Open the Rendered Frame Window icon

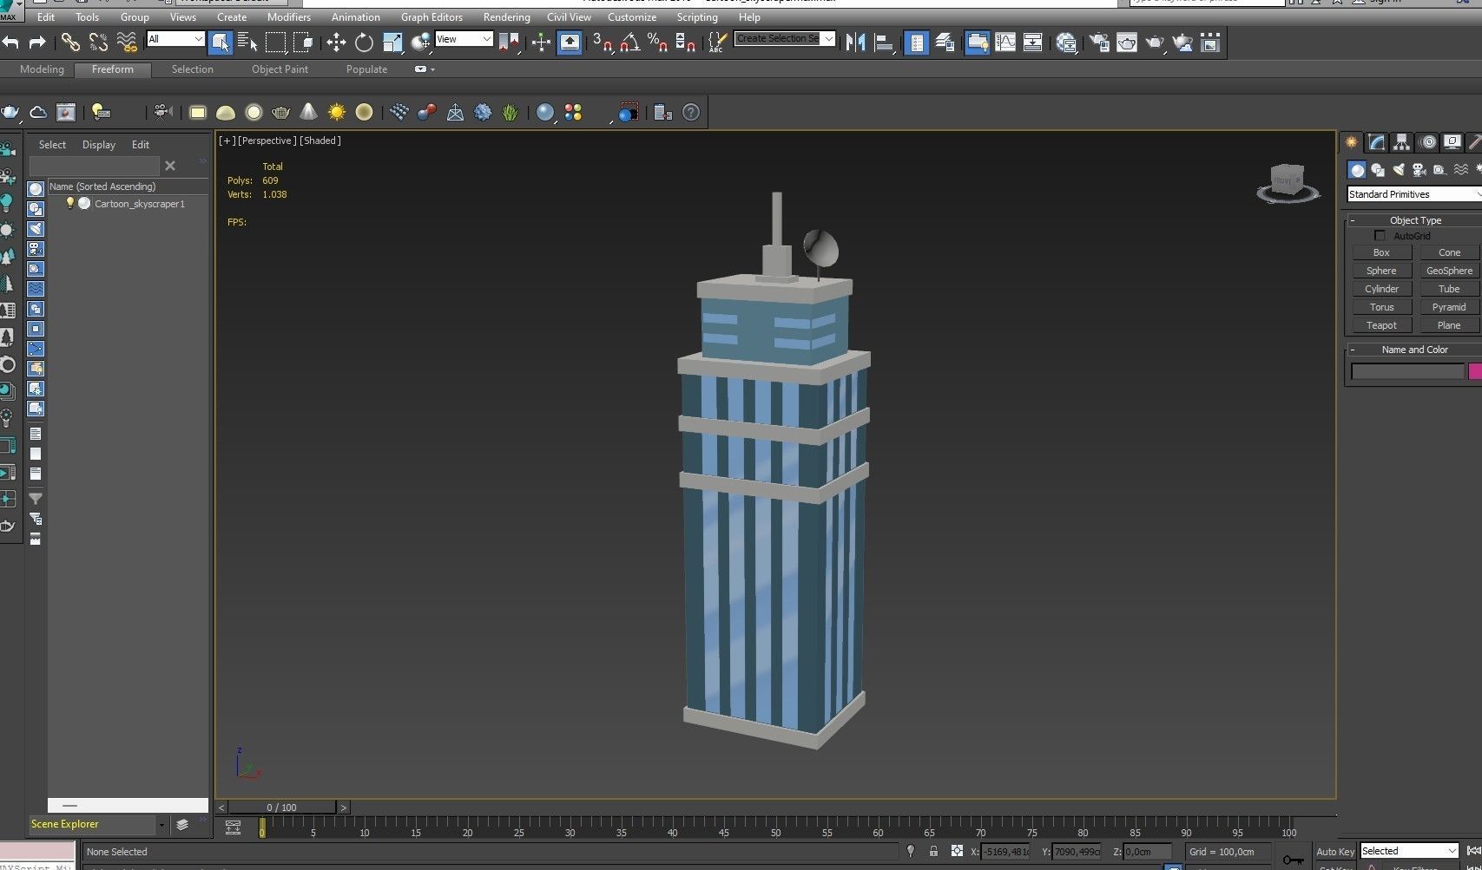click(x=1127, y=42)
